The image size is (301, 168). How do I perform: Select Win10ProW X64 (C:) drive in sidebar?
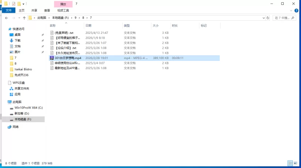pyautogui.click(x=29, y=107)
